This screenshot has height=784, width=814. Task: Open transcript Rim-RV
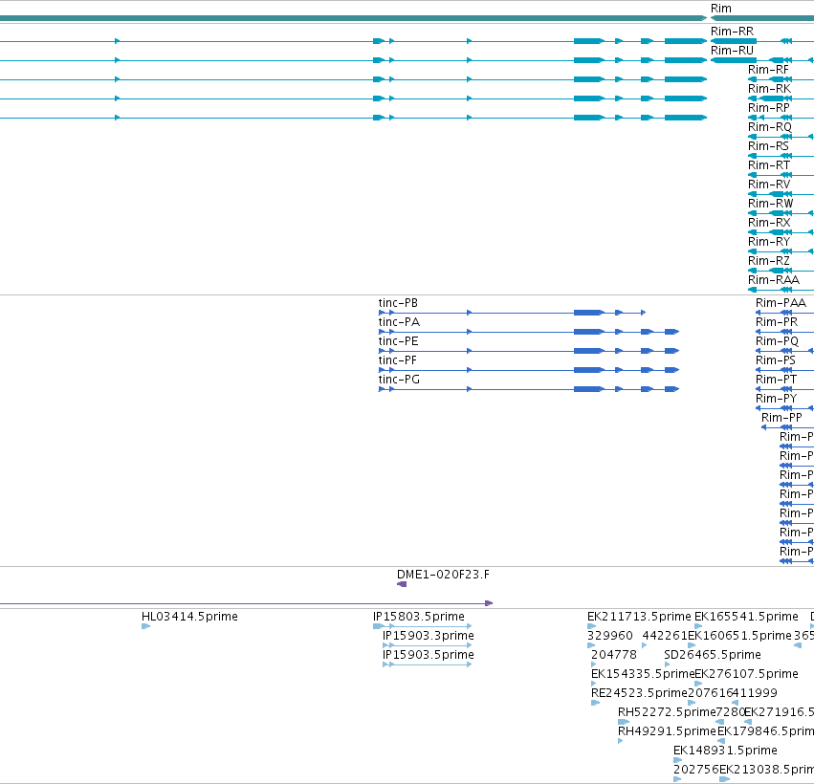tap(769, 185)
